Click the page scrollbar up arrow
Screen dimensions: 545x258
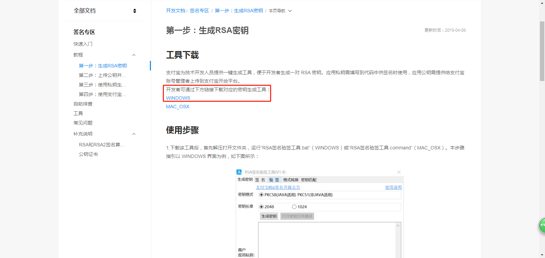point(542,3)
